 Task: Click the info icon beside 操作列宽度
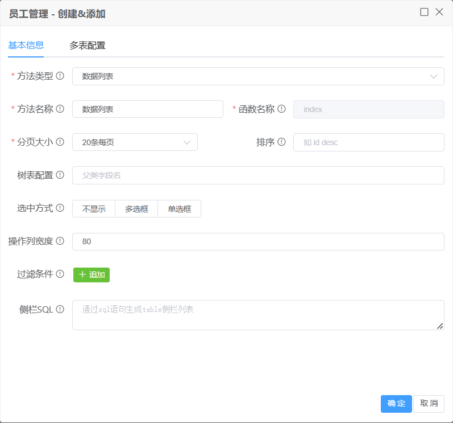(x=60, y=241)
